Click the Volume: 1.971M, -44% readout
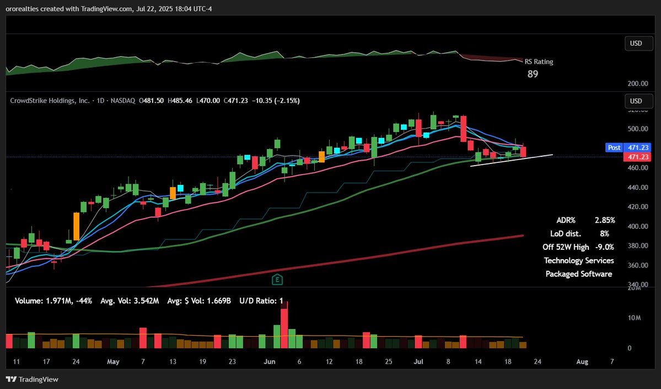The image size is (661, 389). click(x=53, y=301)
